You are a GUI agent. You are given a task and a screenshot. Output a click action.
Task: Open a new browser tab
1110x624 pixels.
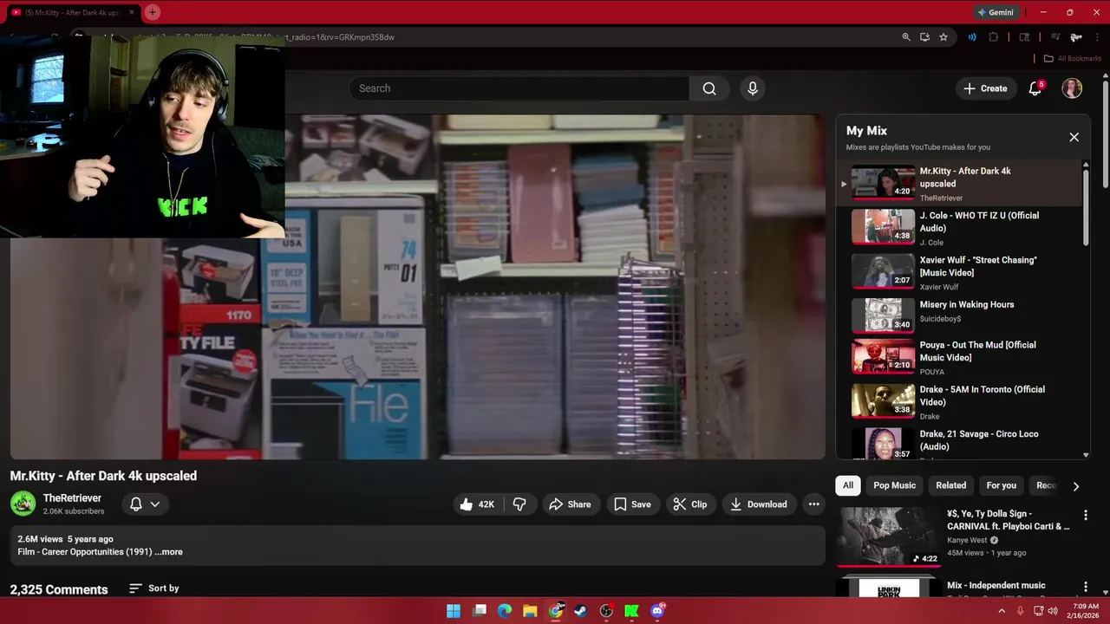pos(153,12)
